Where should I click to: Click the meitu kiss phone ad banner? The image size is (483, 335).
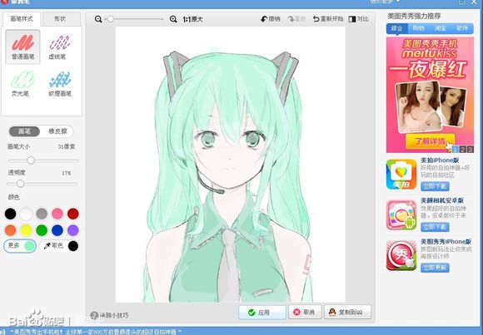click(x=430, y=95)
